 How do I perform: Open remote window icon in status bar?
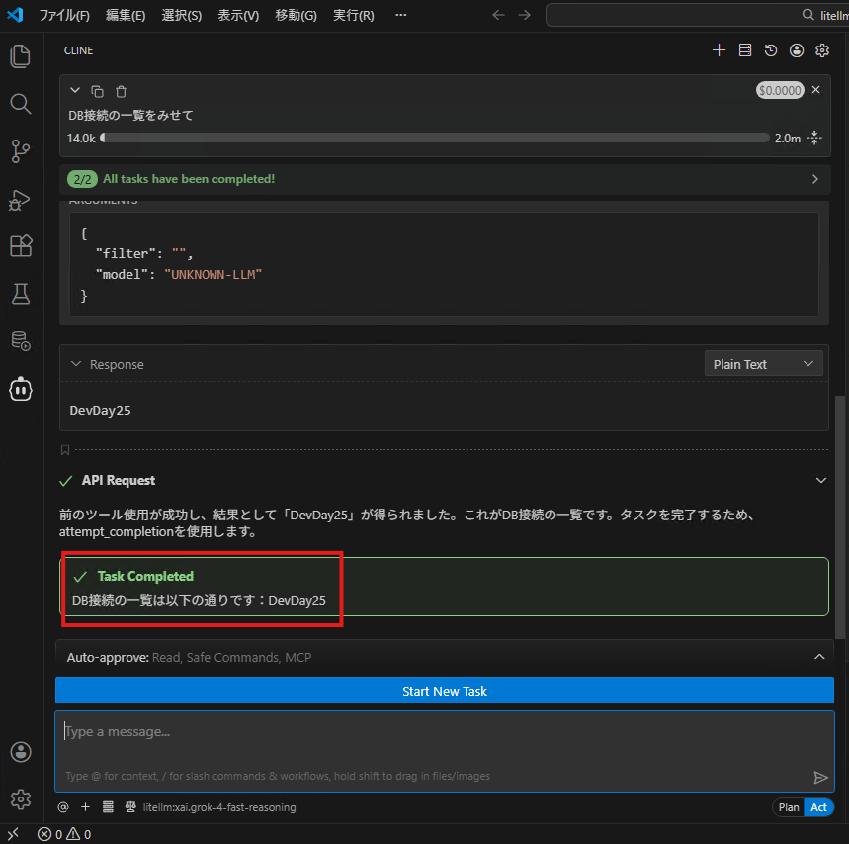[x=13, y=834]
